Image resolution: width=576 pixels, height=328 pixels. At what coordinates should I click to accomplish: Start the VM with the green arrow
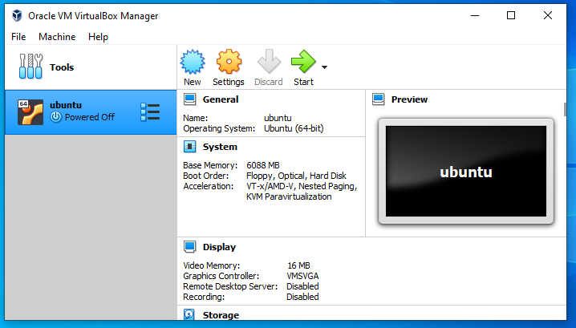(x=303, y=61)
